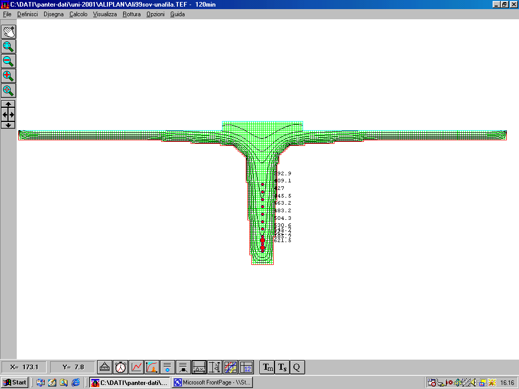The image size is (519, 389).
Task: Open the Calcolo menu
Action: pos(78,14)
